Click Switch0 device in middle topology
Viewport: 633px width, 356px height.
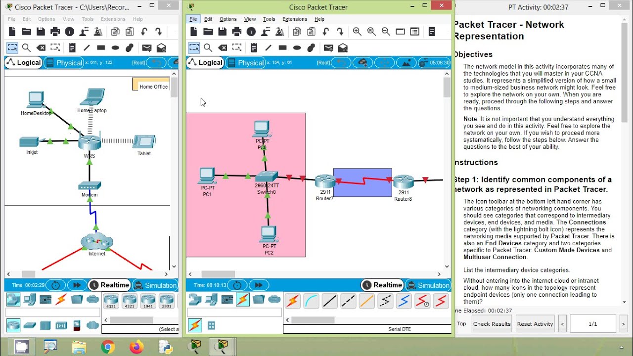[x=267, y=178]
